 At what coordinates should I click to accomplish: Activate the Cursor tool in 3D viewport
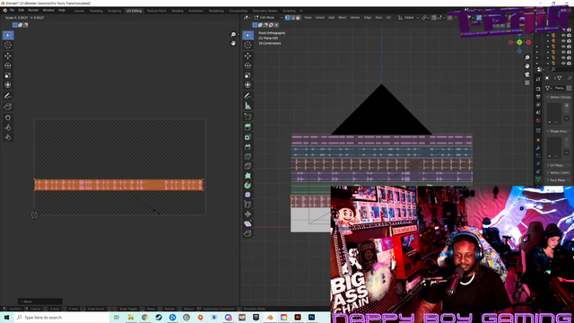pyautogui.click(x=248, y=45)
